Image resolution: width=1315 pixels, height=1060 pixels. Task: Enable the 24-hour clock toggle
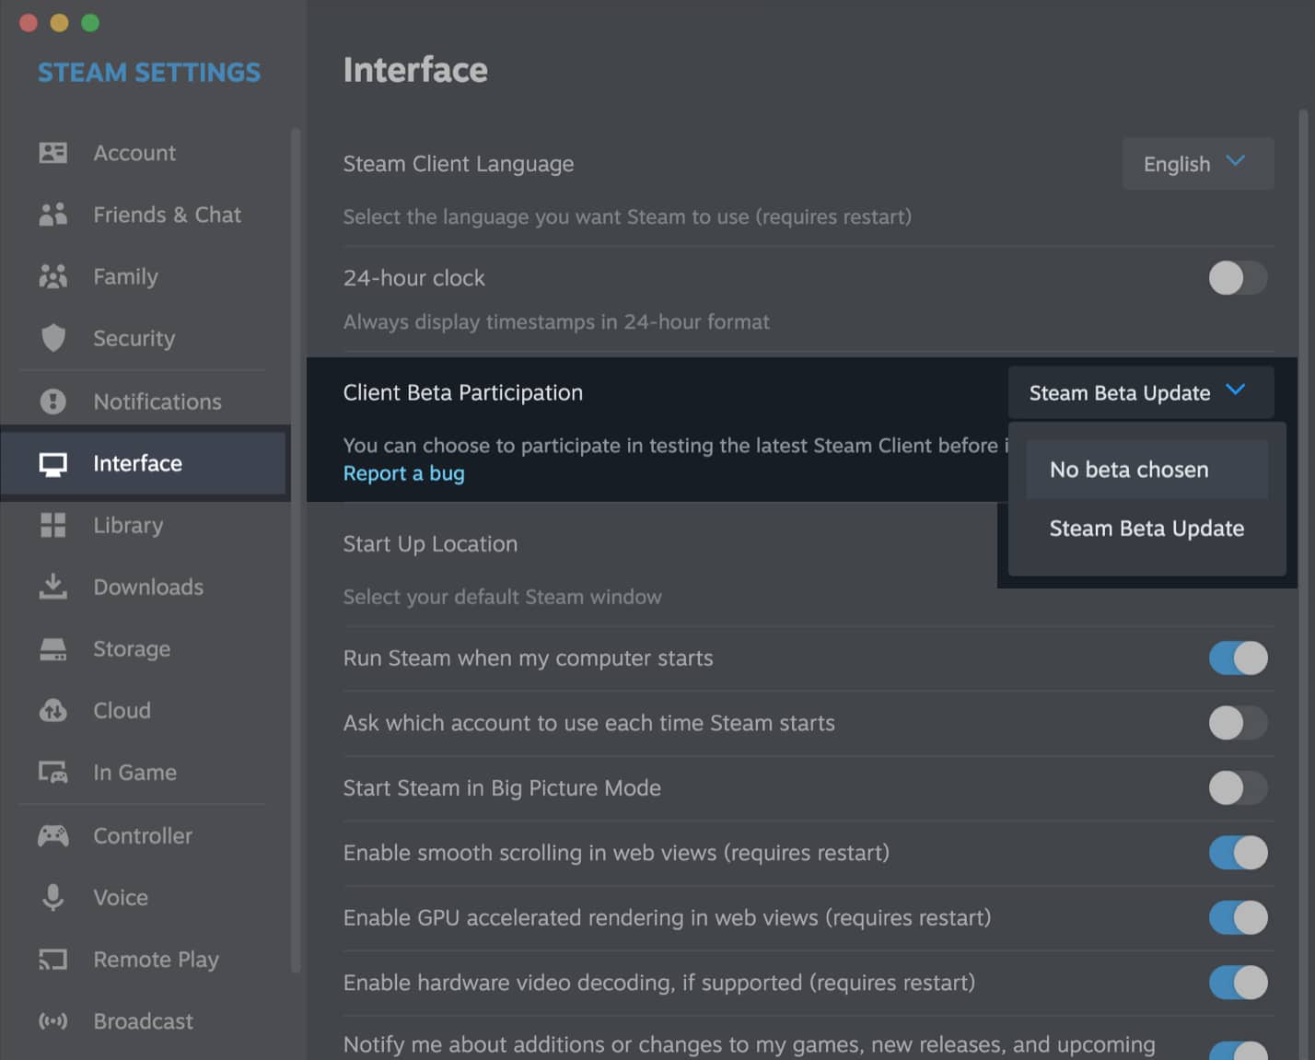click(1238, 277)
